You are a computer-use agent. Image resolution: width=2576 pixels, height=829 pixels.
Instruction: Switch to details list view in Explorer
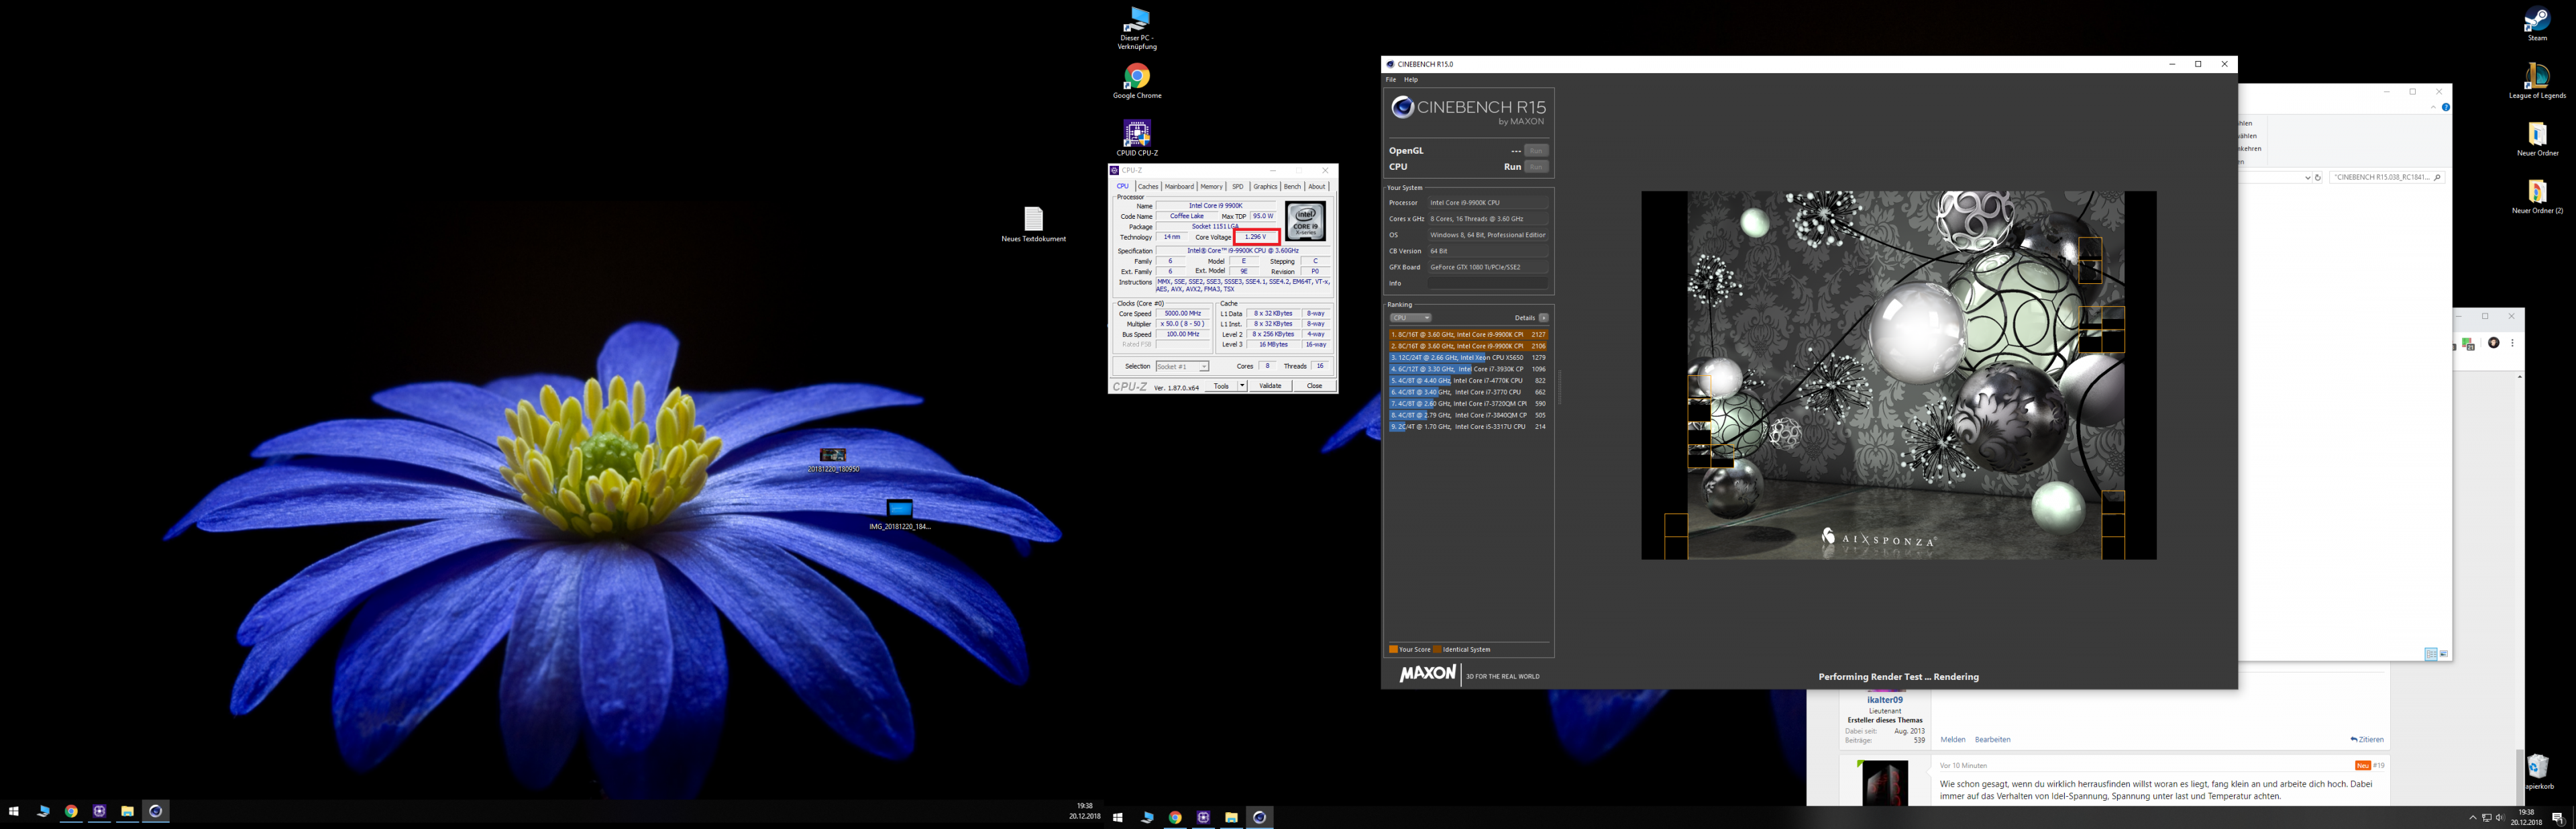pyautogui.click(x=2430, y=654)
